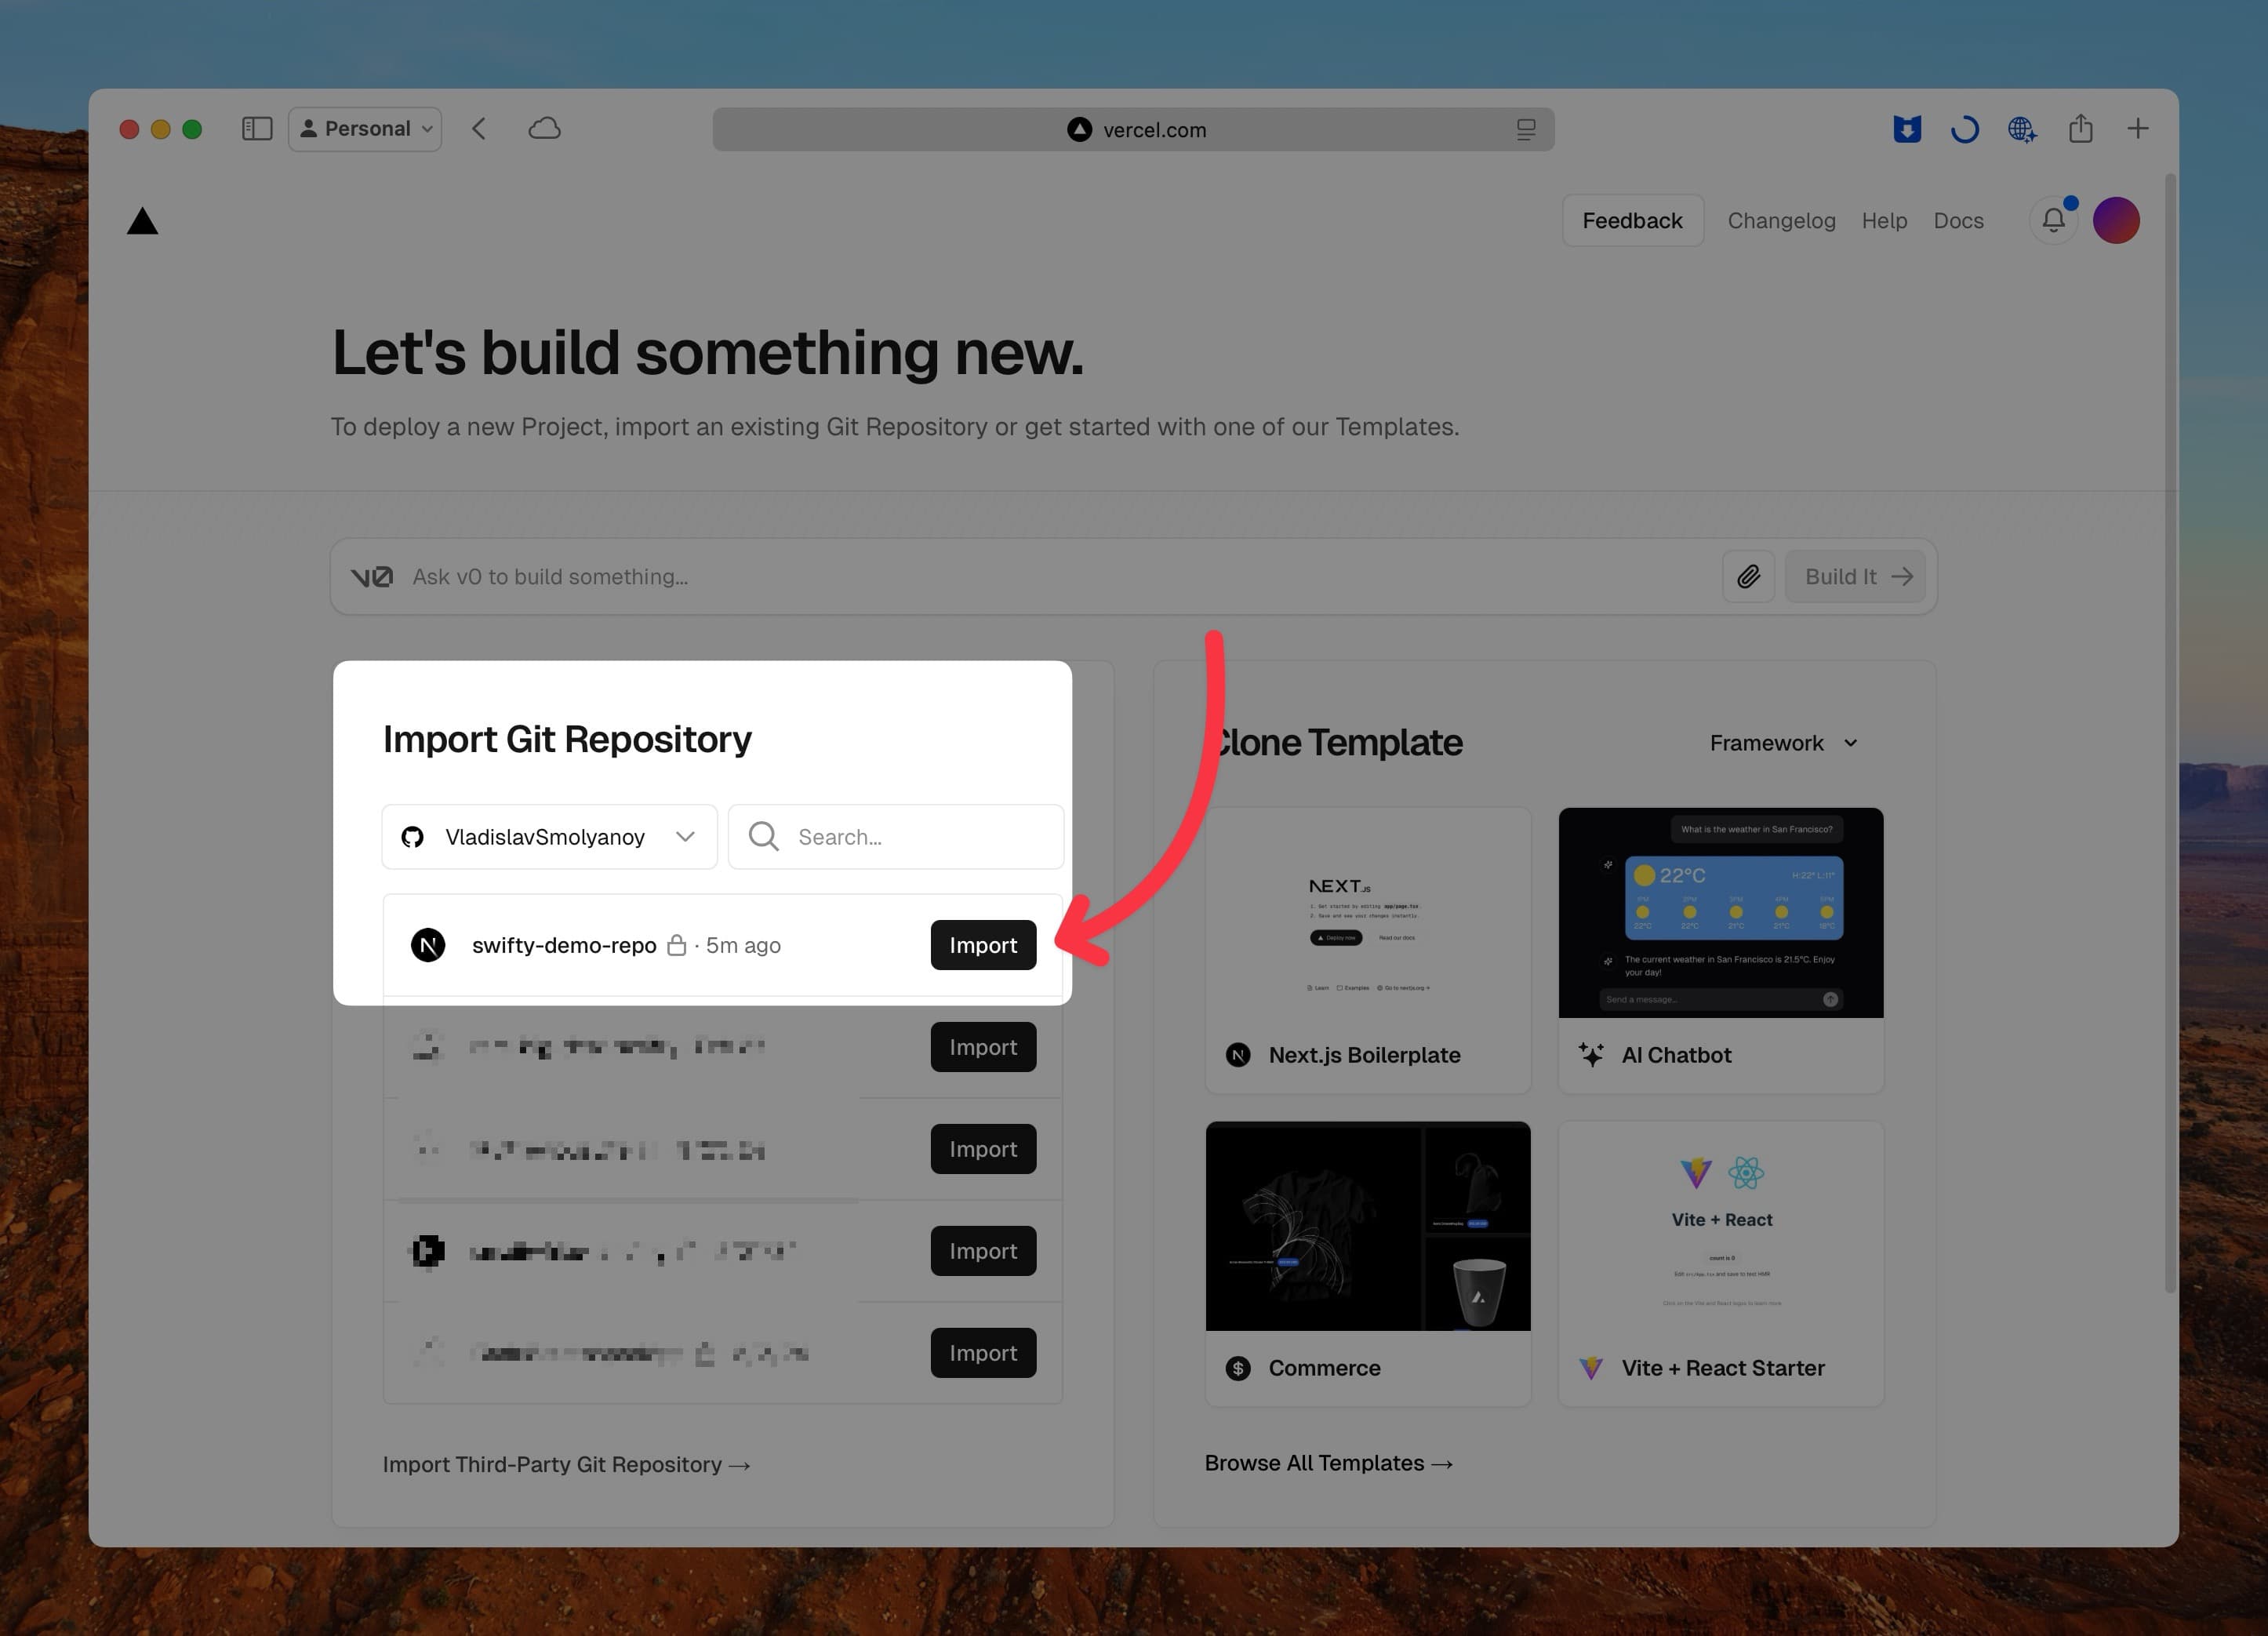The width and height of the screenshot is (2268, 1636).
Task: Open the Framework filter dropdown
Action: (x=1784, y=743)
